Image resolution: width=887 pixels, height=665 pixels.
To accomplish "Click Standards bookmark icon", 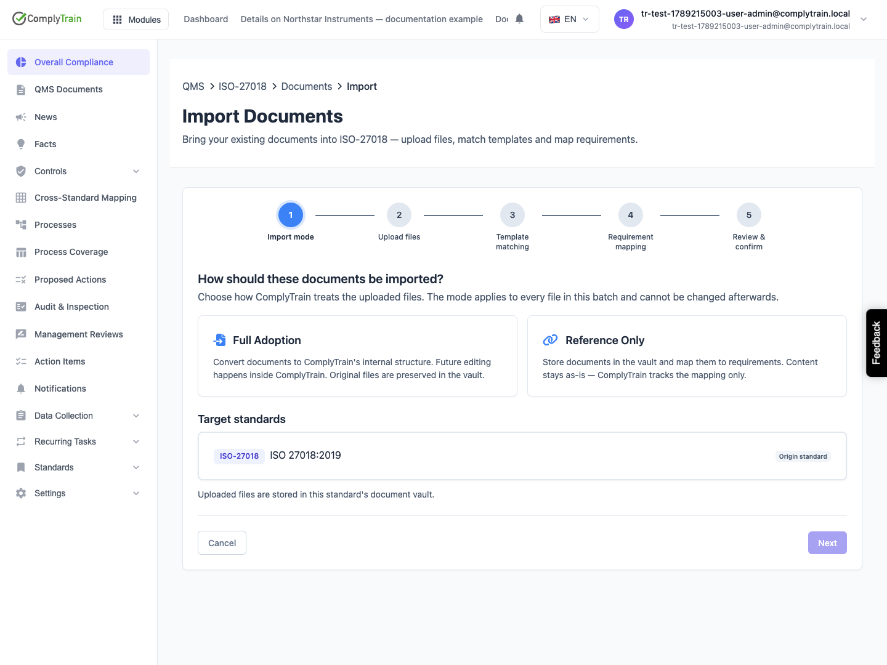I will point(21,467).
